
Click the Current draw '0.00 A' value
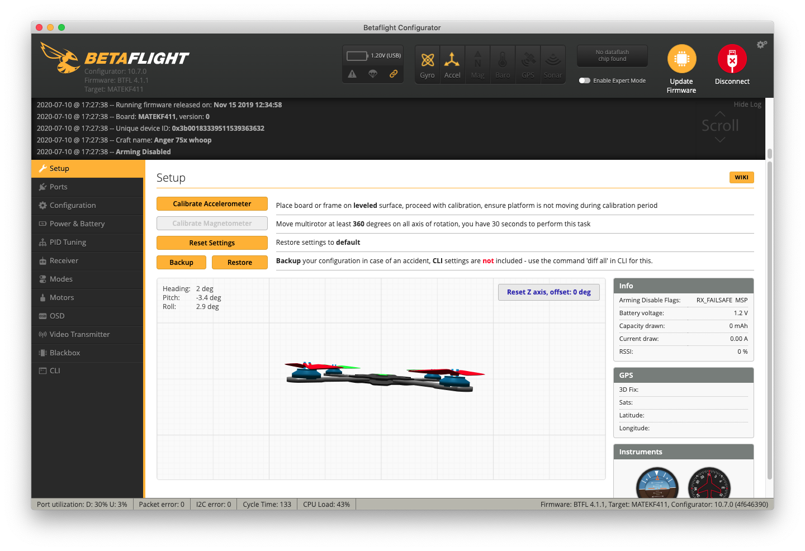click(x=738, y=339)
